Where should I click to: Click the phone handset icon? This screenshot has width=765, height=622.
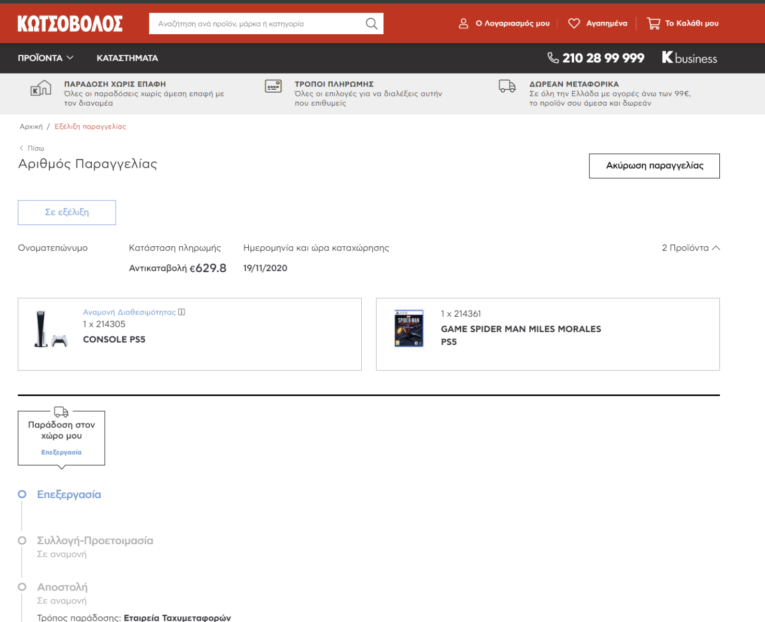click(x=553, y=58)
